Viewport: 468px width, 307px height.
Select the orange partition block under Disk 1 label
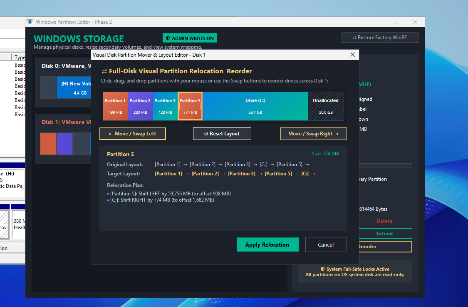coord(48,144)
